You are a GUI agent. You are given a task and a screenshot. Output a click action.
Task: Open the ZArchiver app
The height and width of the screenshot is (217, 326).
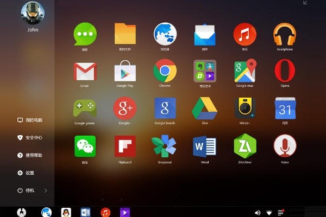coord(244,146)
